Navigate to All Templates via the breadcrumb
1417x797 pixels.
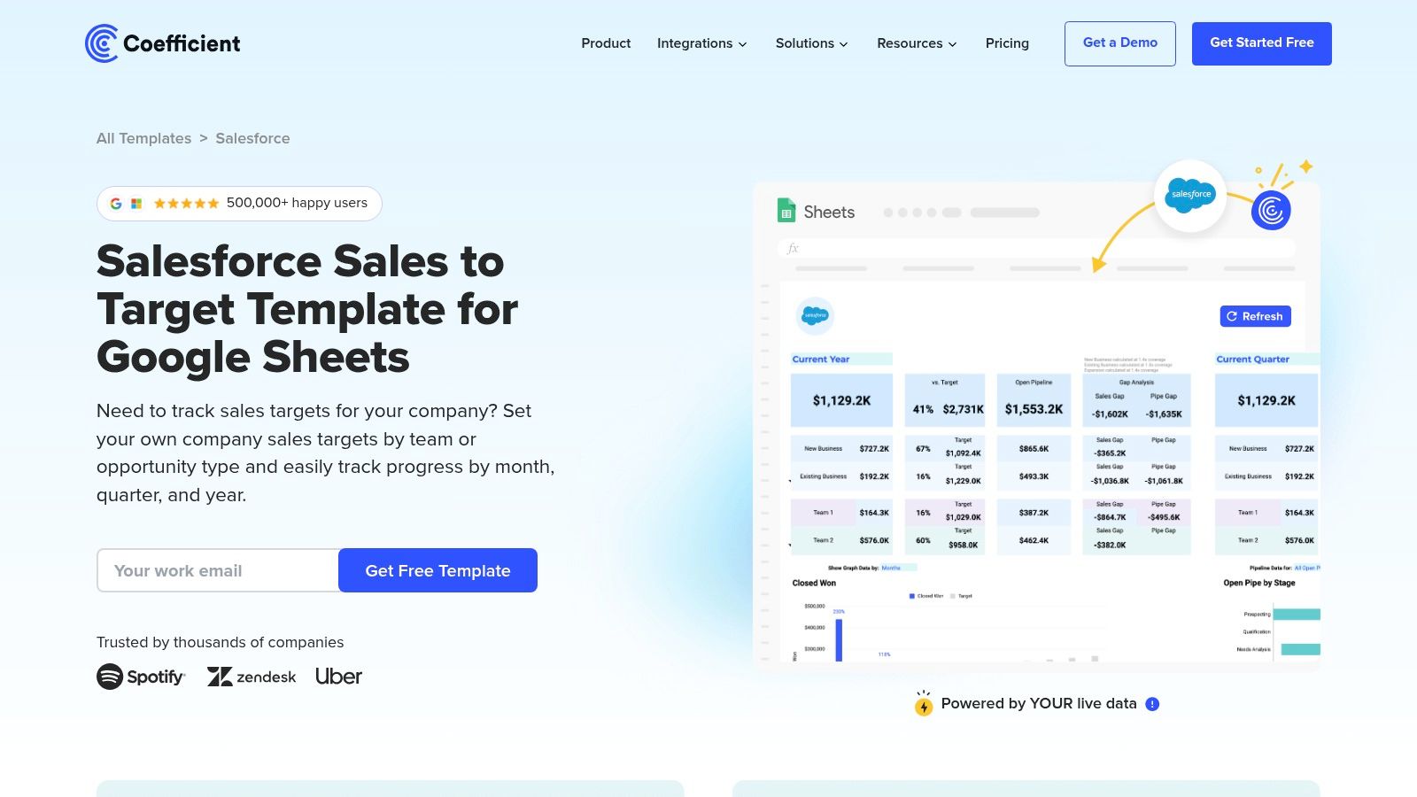(143, 138)
